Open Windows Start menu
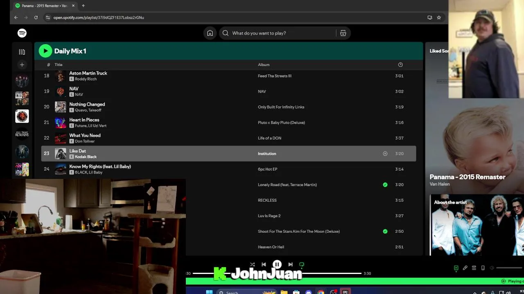This screenshot has width=524, height=294. (x=209, y=292)
